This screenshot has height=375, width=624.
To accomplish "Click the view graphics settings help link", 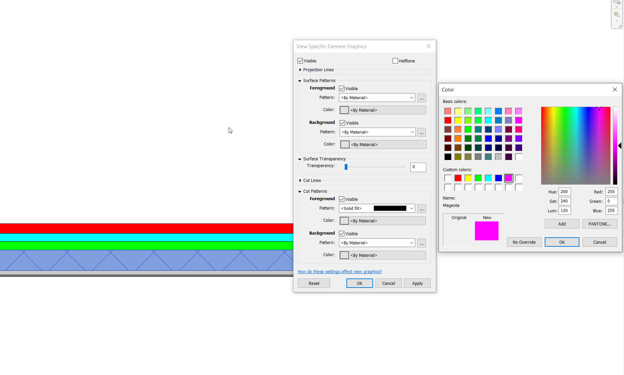I will tap(339, 271).
